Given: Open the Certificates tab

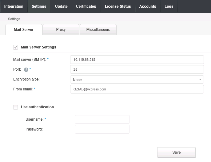Looking at the screenshot, I should (86, 6).
